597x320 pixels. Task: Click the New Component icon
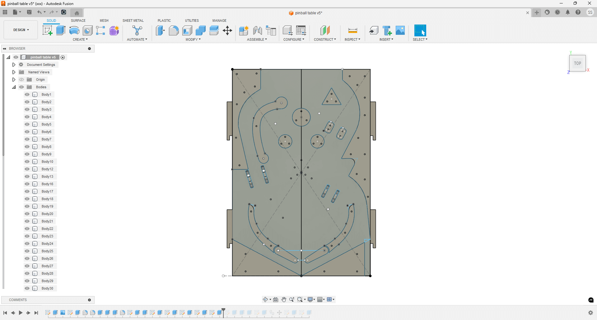coord(244,30)
